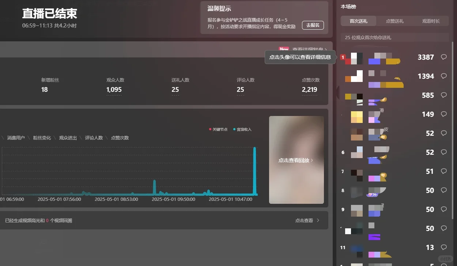Click gift amount 3387

pos(426,57)
